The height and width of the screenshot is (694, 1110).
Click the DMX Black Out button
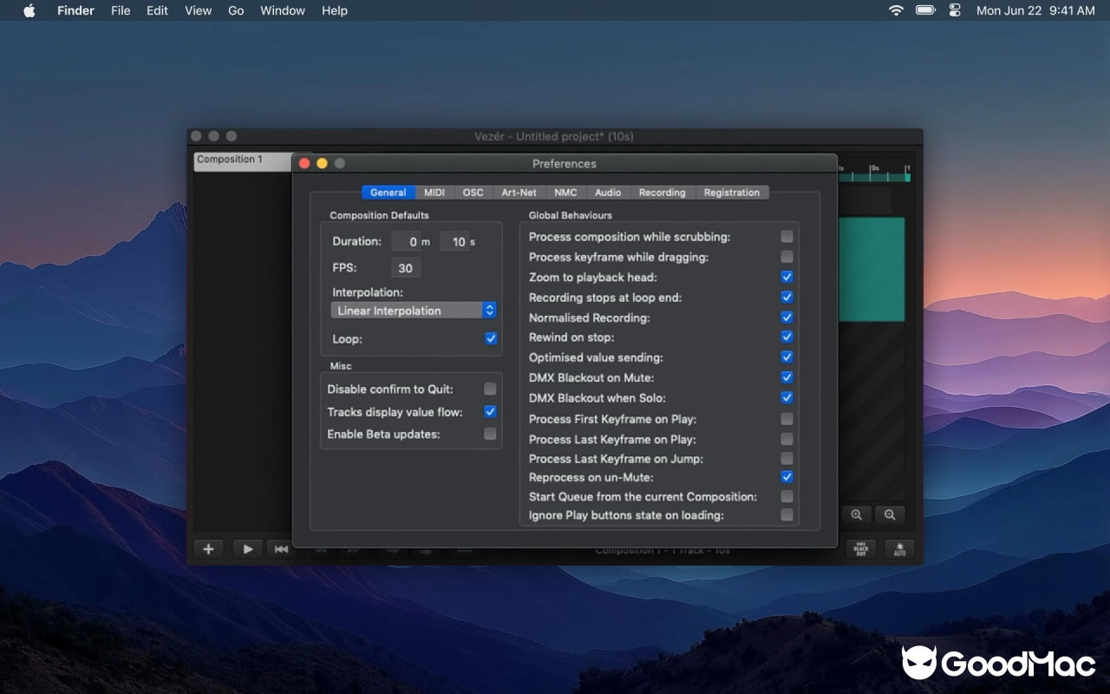(861, 549)
